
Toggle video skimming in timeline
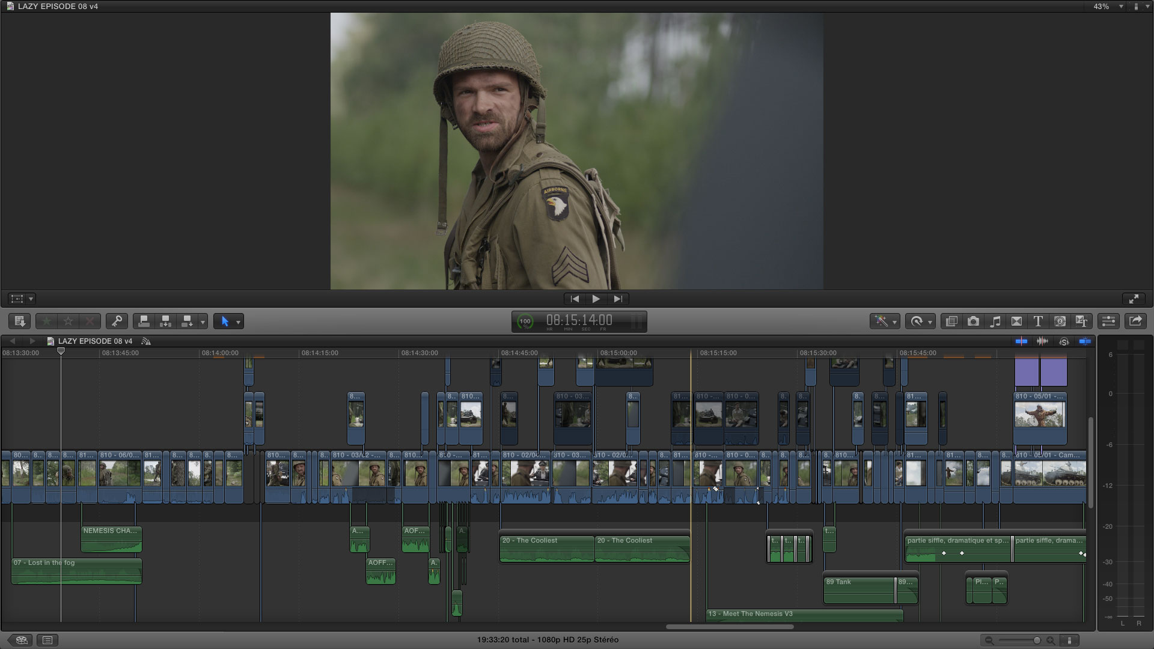point(1021,341)
